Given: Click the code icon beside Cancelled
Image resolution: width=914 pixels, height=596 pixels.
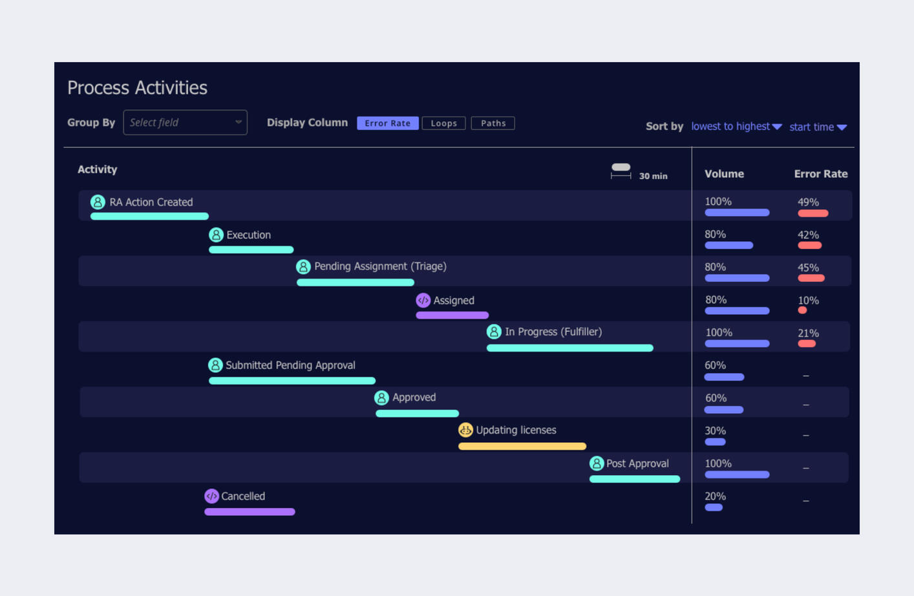Looking at the screenshot, I should (x=211, y=496).
